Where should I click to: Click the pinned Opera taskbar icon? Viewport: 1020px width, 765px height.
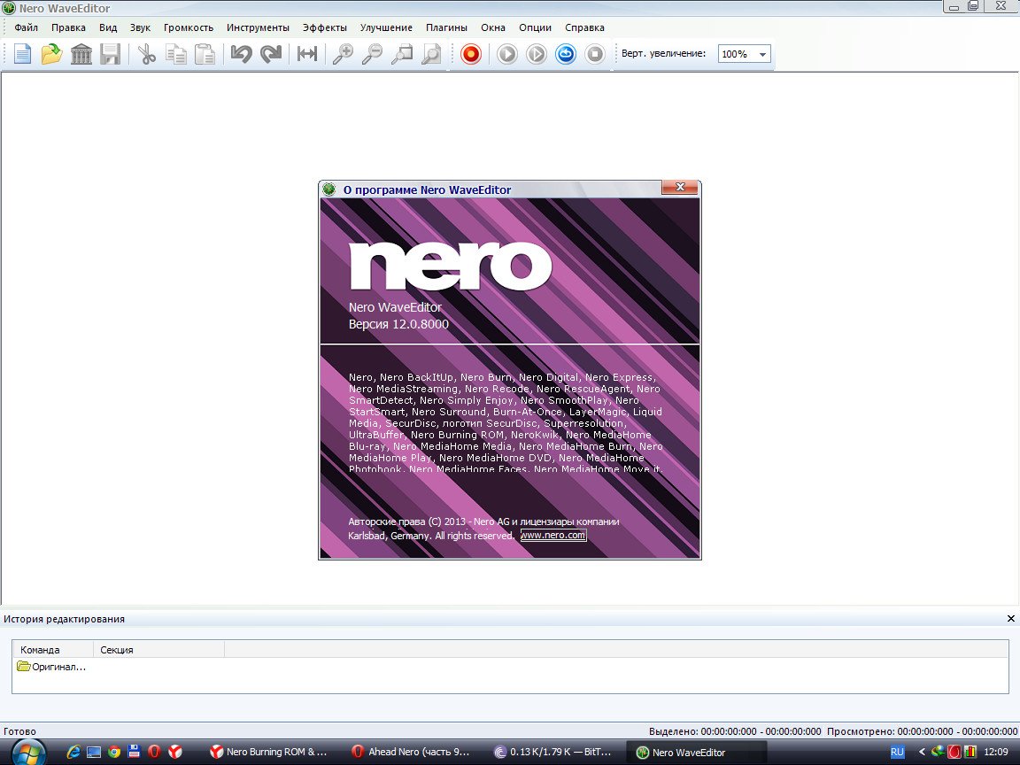[x=154, y=752]
